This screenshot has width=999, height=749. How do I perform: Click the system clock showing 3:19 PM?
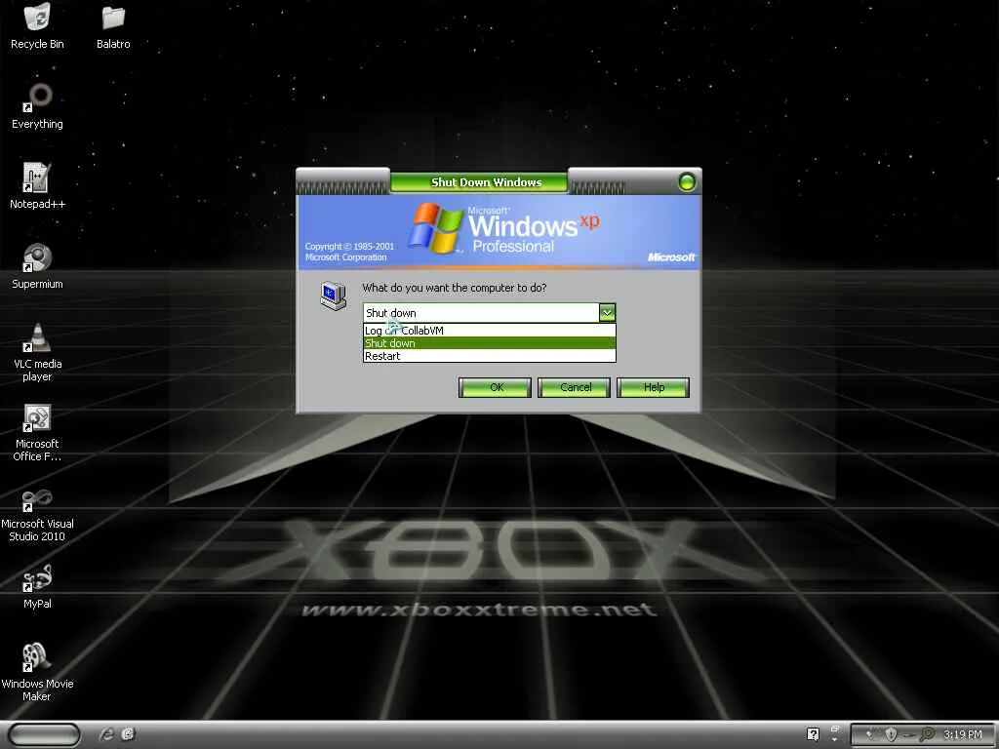[x=963, y=734]
